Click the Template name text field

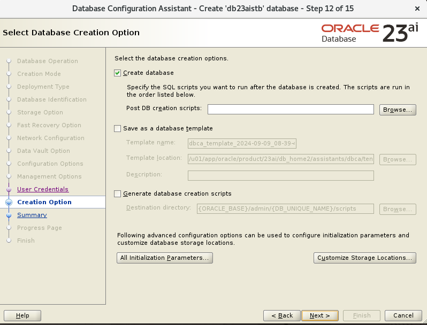[x=242, y=143]
